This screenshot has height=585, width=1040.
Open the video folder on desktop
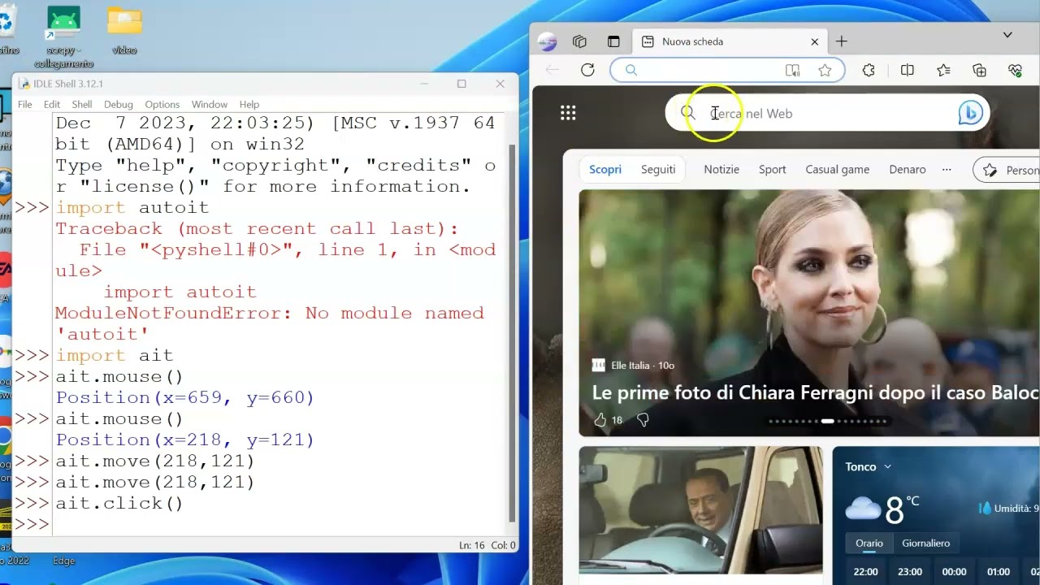point(124,31)
